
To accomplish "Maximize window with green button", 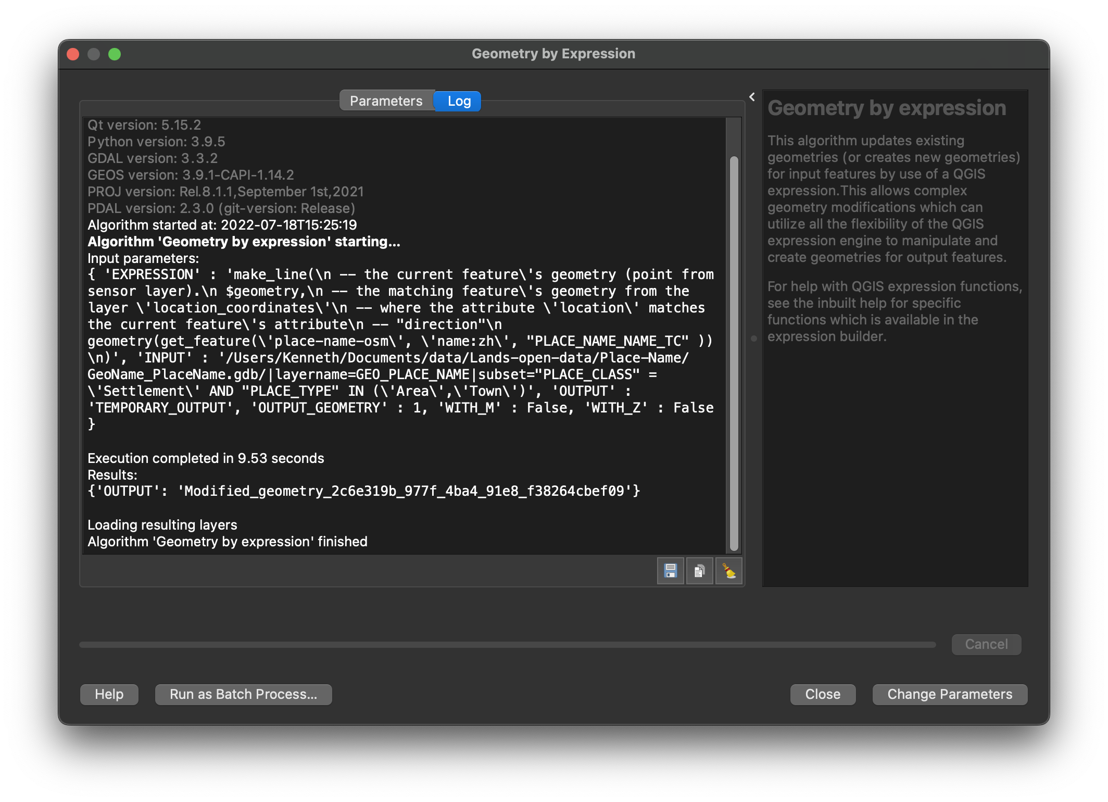I will [115, 54].
